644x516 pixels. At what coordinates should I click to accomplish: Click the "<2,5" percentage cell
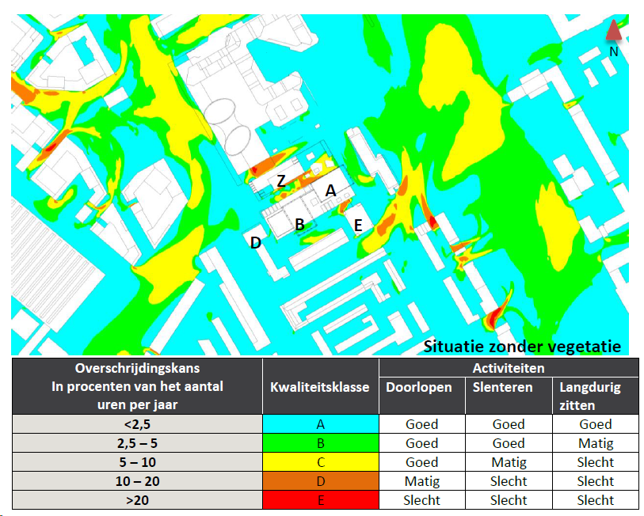137,424
